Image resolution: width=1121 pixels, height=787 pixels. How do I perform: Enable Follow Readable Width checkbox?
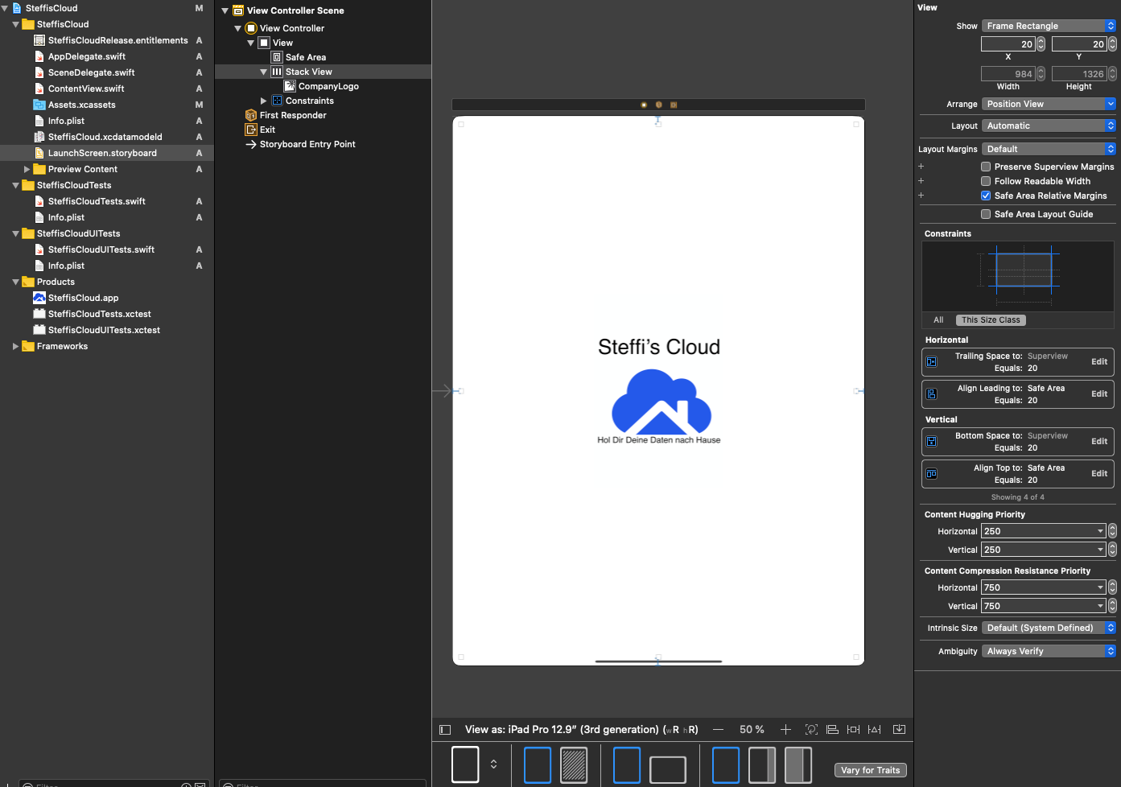tap(986, 181)
